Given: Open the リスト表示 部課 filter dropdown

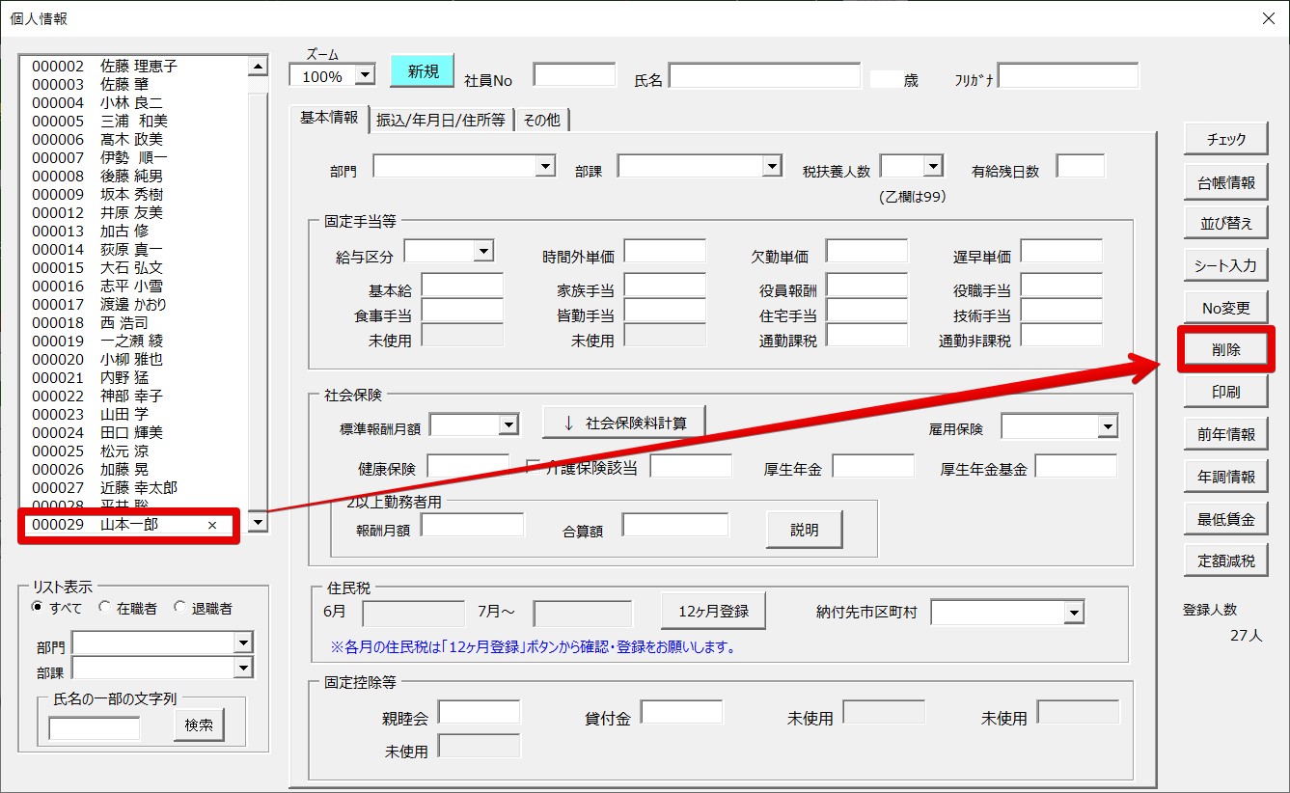Looking at the screenshot, I should point(243,668).
